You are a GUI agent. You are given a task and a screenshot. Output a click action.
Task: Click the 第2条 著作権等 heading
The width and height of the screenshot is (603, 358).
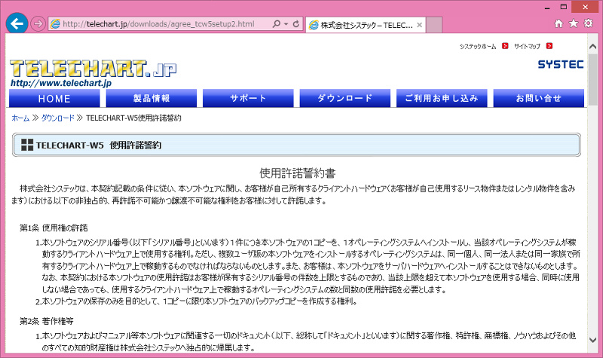tap(47, 321)
